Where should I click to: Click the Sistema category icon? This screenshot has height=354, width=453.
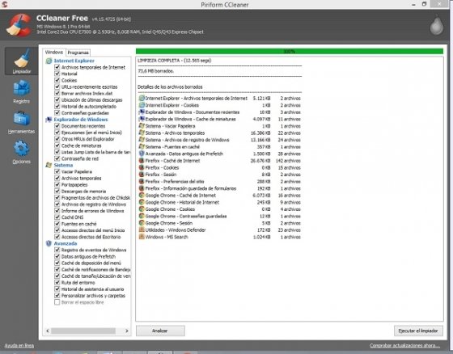coord(49,165)
